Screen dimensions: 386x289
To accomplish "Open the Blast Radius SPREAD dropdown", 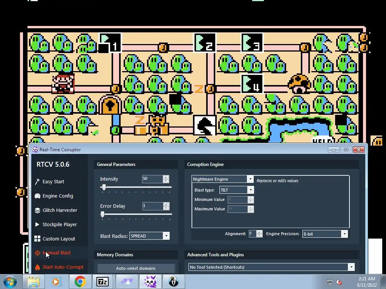I will coord(149,236).
